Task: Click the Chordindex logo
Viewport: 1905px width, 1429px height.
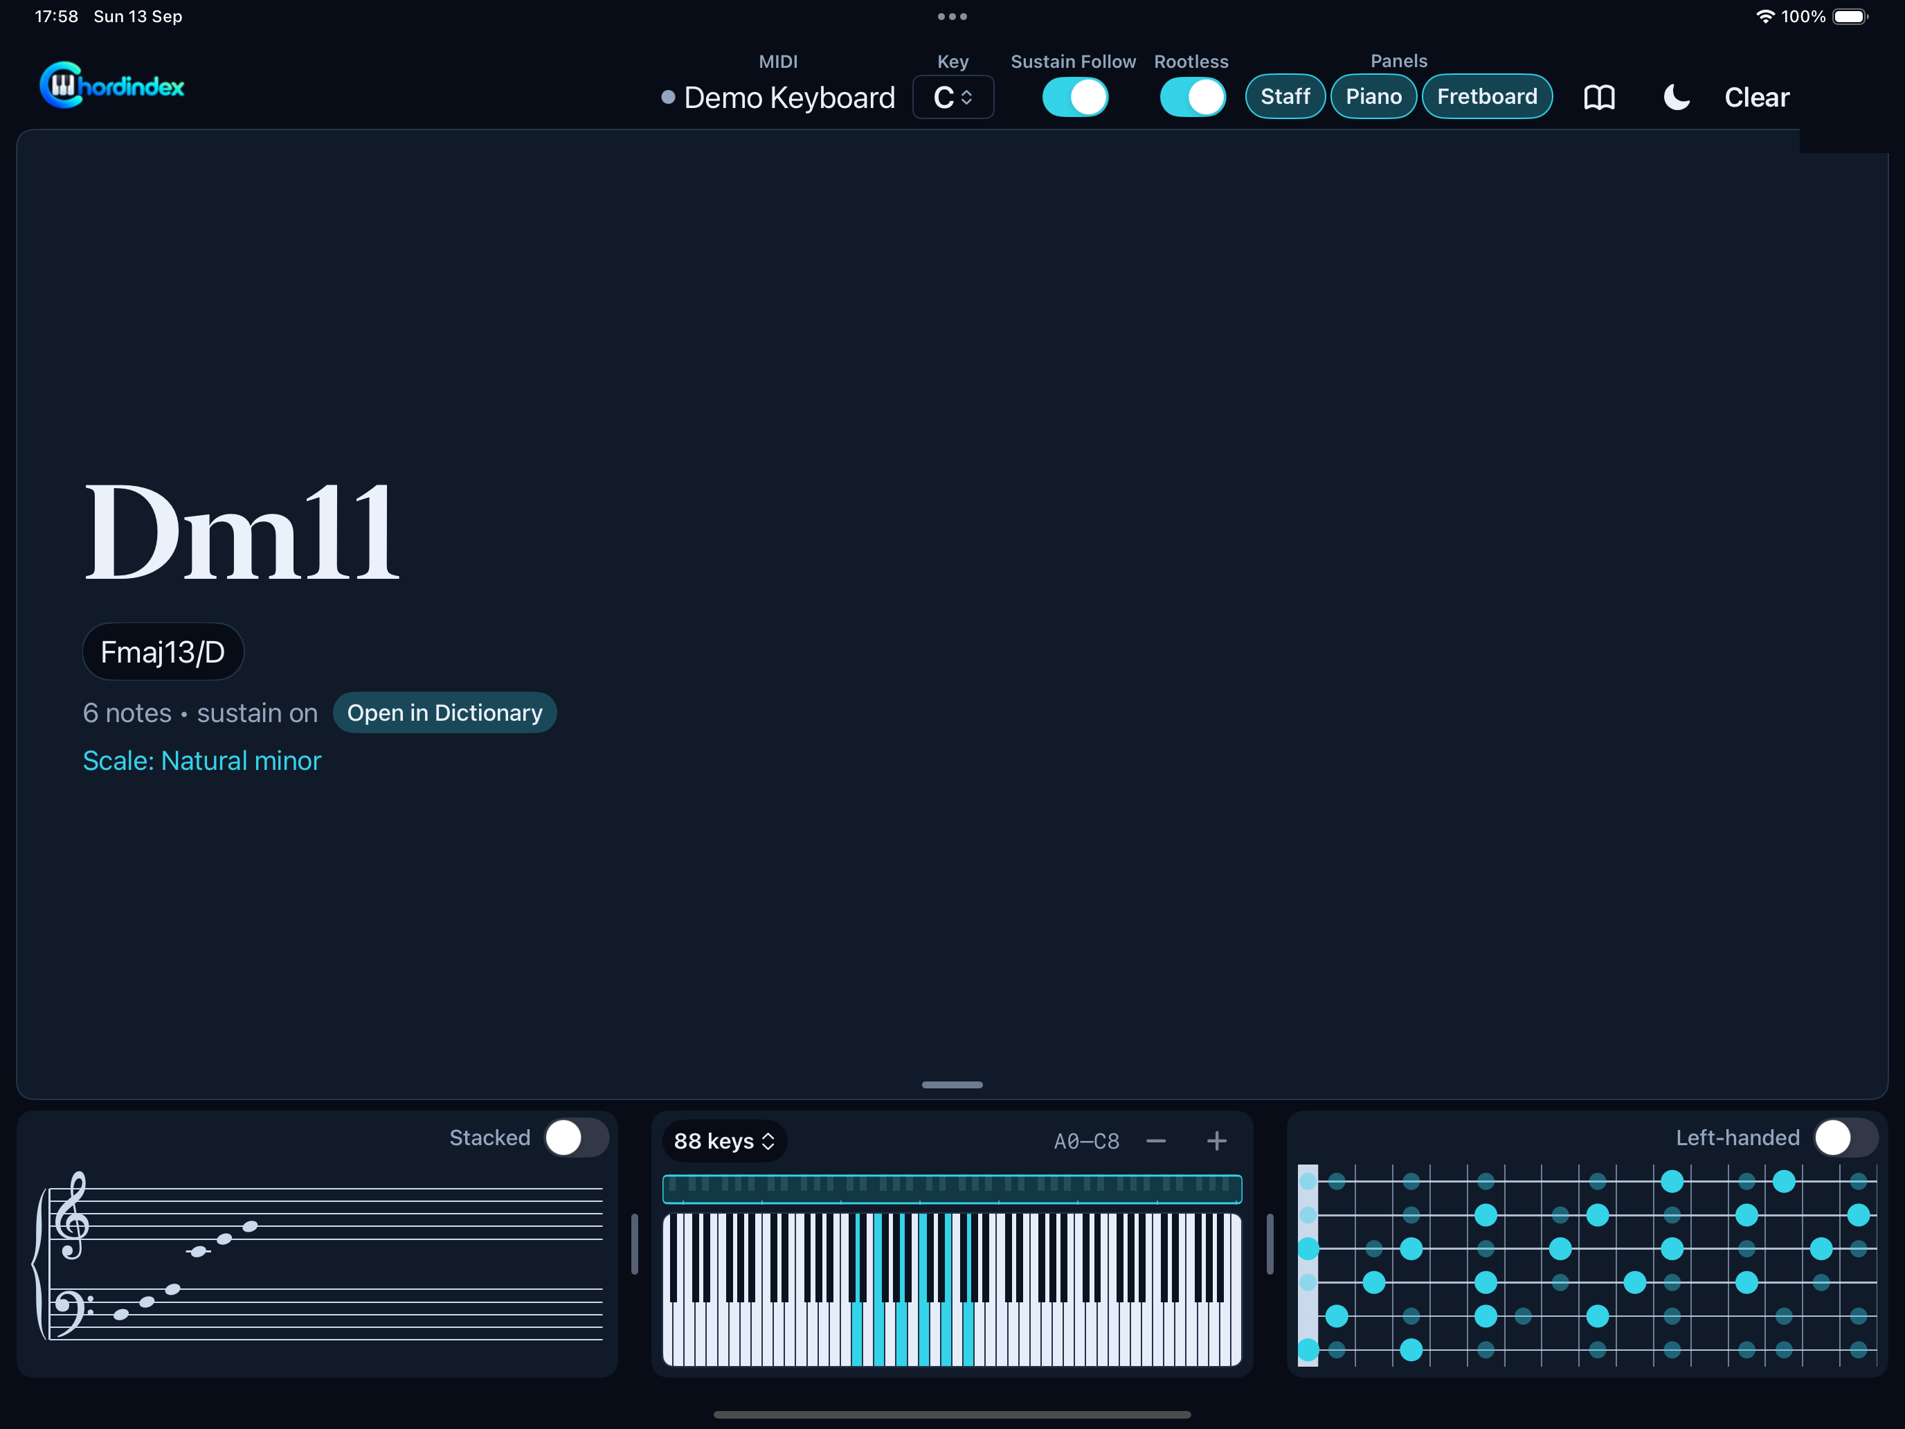Action: (113, 85)
